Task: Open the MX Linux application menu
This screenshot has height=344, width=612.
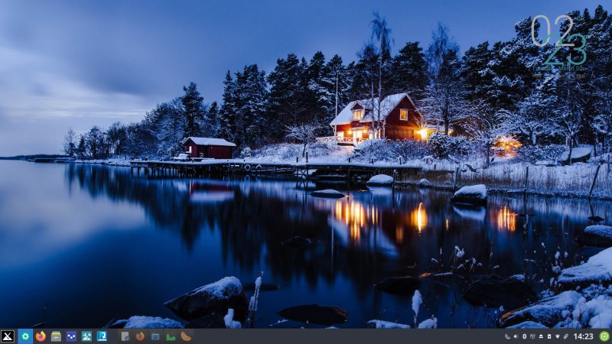Action: (x=8, y=336)
